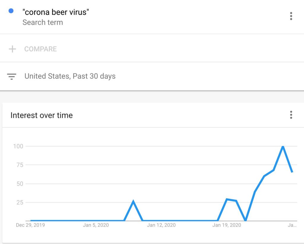The height and width of the screenshot is (244, 304).
Task: Click the final data point at the line's end
Action: (x=292, y=172)
